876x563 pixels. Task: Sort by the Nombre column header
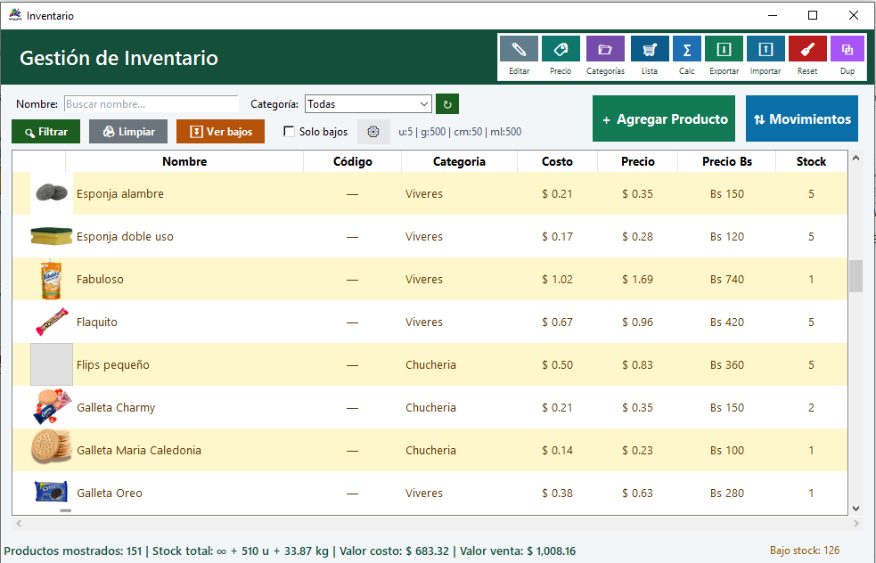[184, 161]
